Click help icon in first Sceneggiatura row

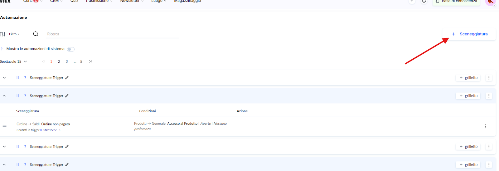tap(25, 78)
